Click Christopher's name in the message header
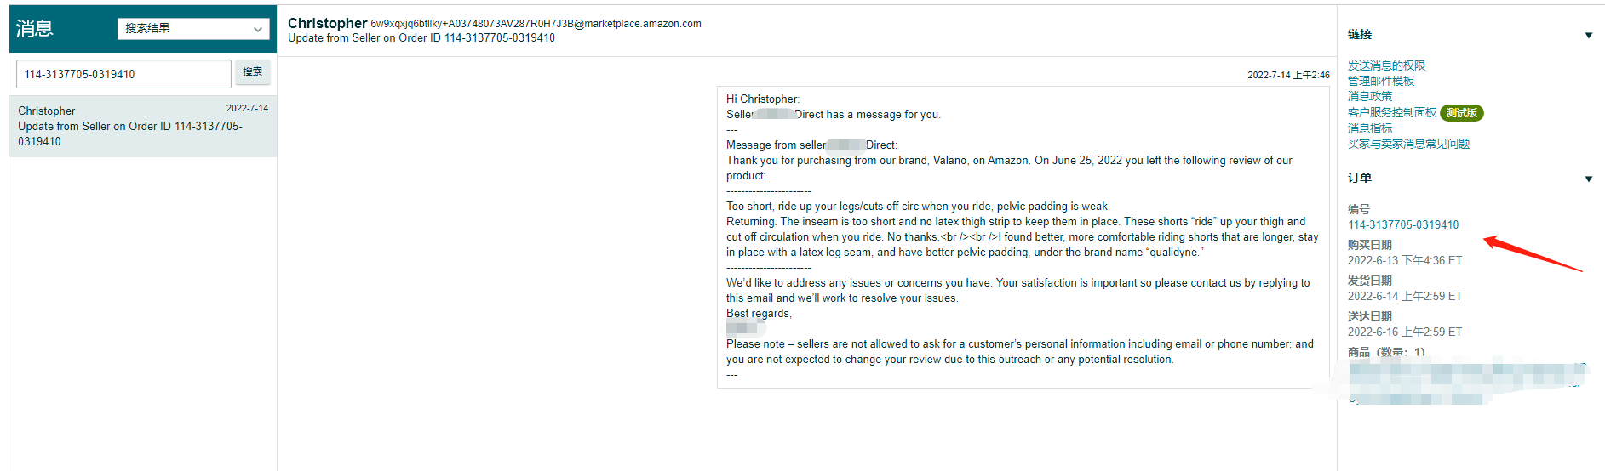 [327, 23]
